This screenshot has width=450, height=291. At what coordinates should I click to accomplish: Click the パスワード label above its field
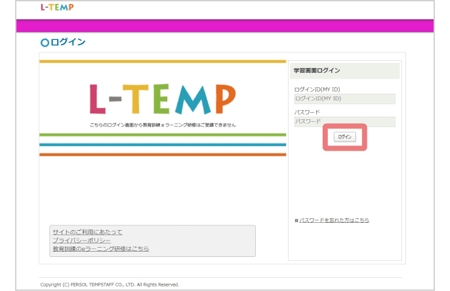click(307, 112)
